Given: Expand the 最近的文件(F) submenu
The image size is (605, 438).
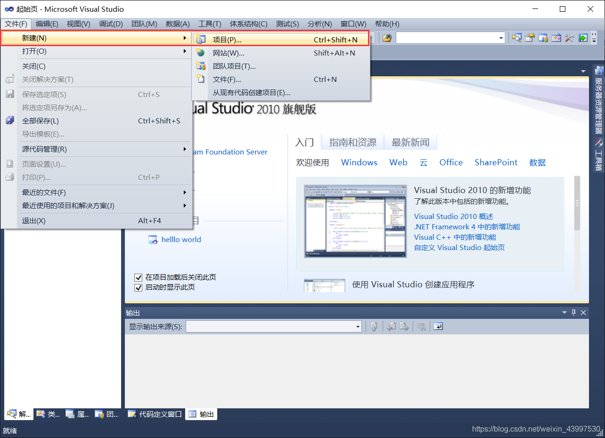Looking at the screenshot, I should click(97, 192).
